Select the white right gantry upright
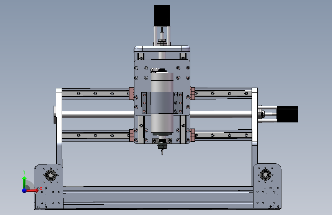The height and width of the screenshot is (215, 332). (255, 115)
